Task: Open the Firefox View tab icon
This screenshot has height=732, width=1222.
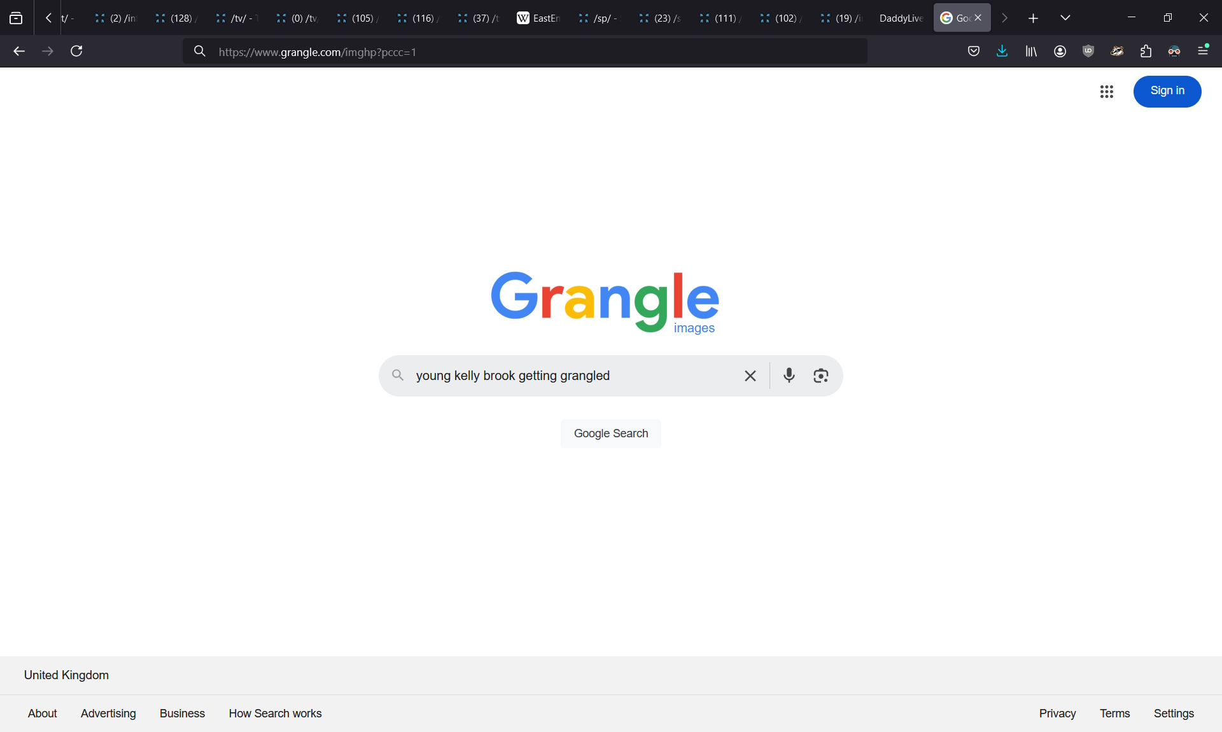Action: (16, 18)
